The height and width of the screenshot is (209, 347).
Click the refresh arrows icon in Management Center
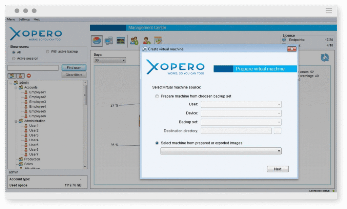point(325,58)
